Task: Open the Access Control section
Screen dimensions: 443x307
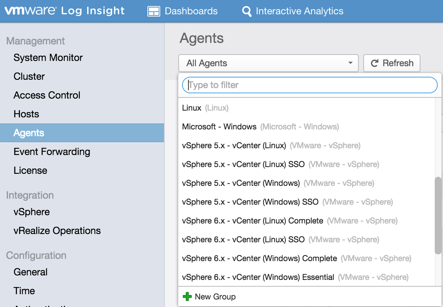Action: pos(47,95)
